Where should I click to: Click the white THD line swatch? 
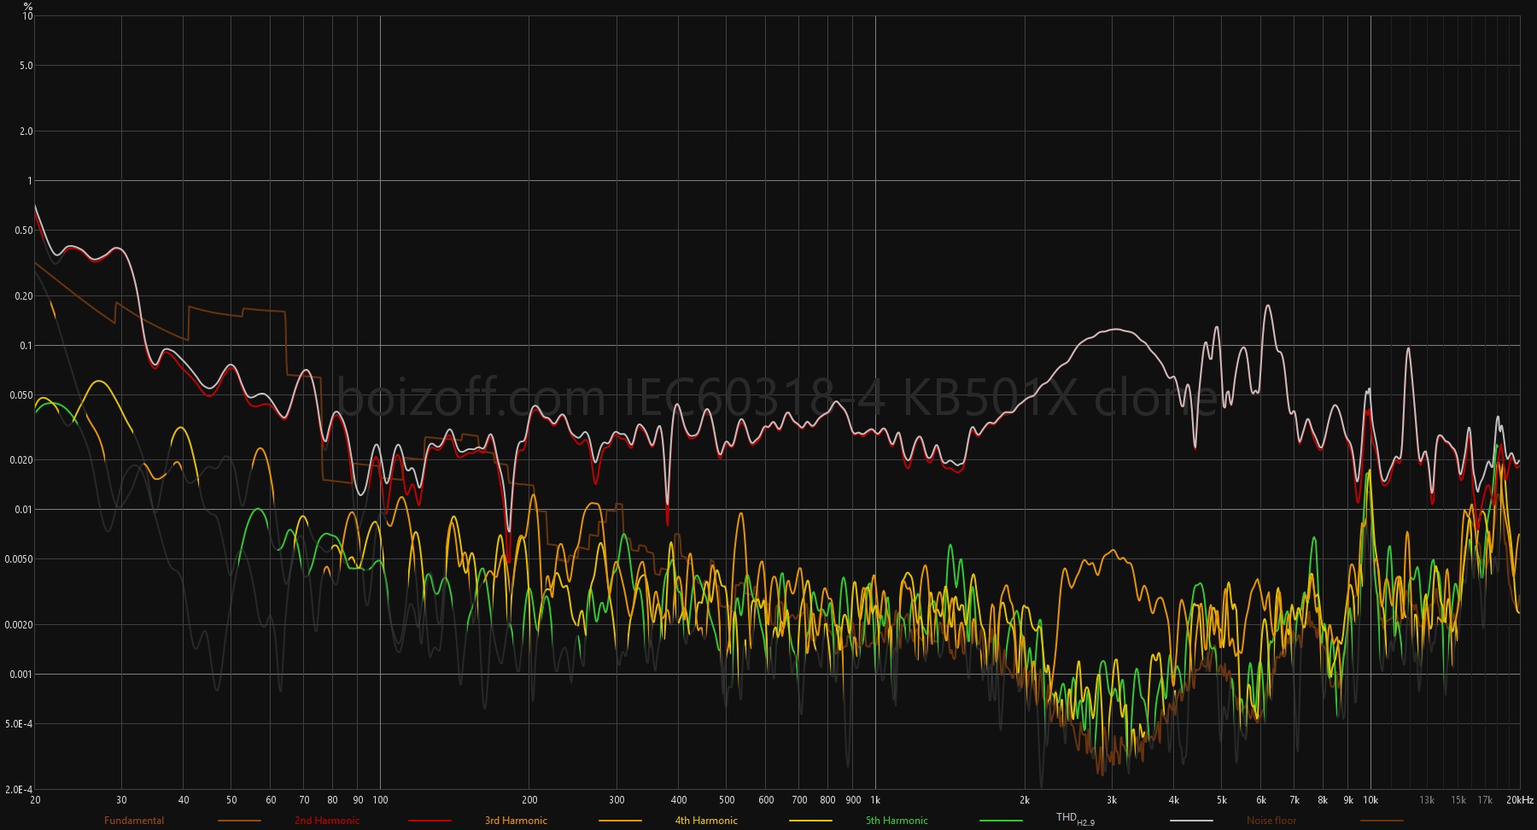pos(1191,821)
